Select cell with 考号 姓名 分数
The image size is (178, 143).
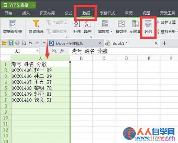(41, 64)
